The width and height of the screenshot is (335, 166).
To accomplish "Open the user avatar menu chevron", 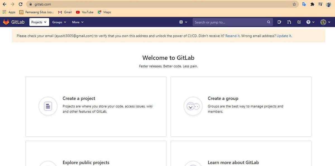I will (329, 22).
